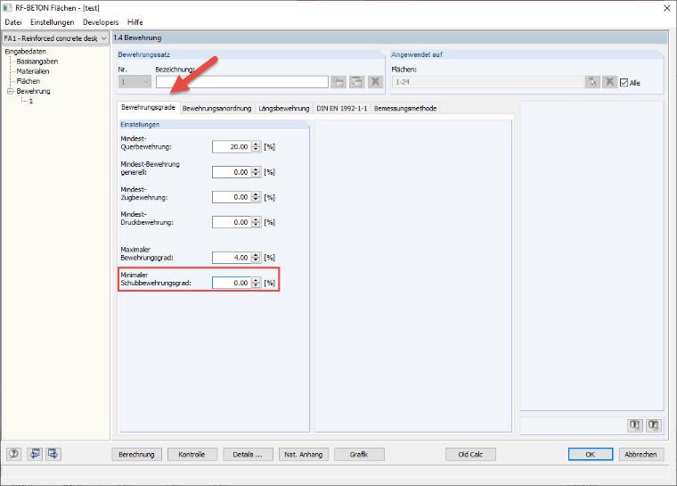Select Basisangaben in the tree
This screenshot has width=677, height=486.
tap(37, 62)
